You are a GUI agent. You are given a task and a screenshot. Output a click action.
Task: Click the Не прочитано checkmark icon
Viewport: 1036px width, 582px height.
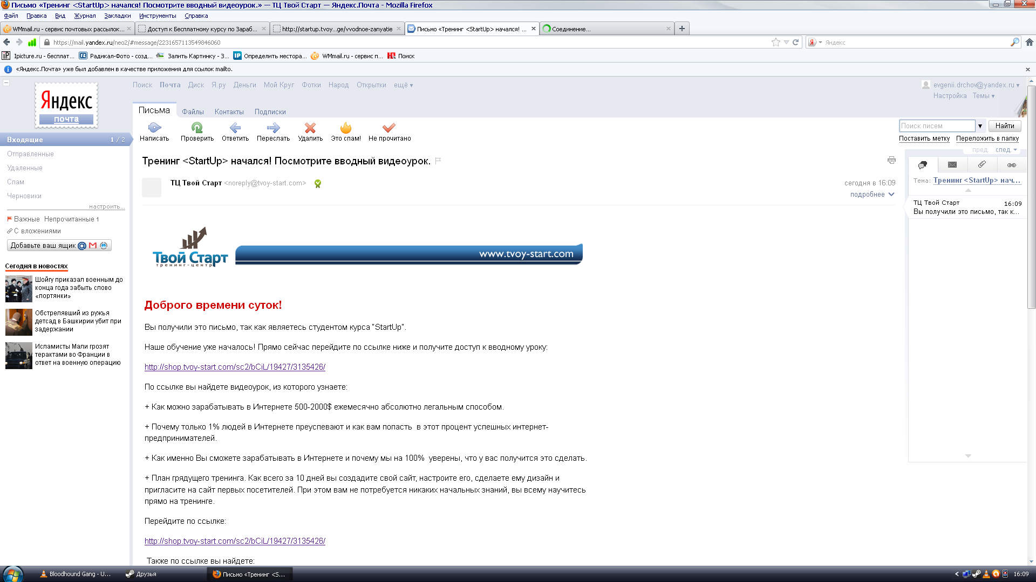(389, 128)
